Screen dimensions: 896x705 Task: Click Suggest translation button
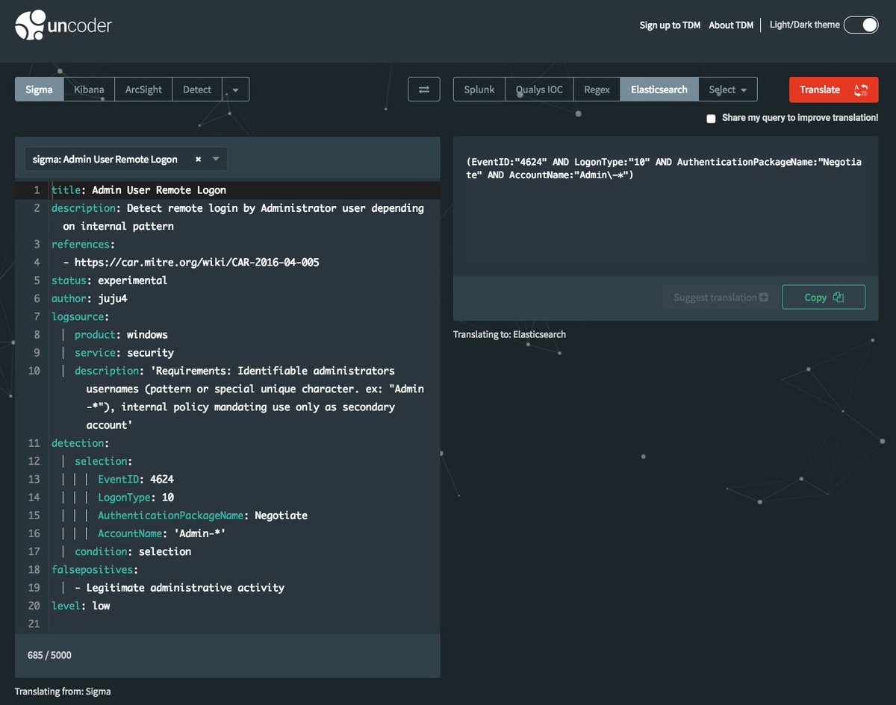[x=720, y=297]
